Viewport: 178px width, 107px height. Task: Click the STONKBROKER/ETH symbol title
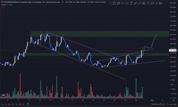(32, 2)
